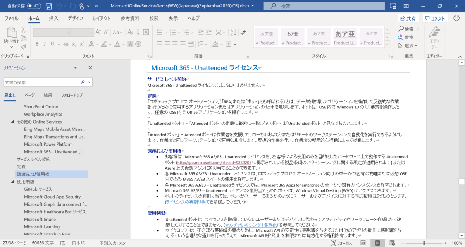Switch to the 参考資料 (References) tab
Viewport: 465px width, 247px height.
tap(130, 18)
